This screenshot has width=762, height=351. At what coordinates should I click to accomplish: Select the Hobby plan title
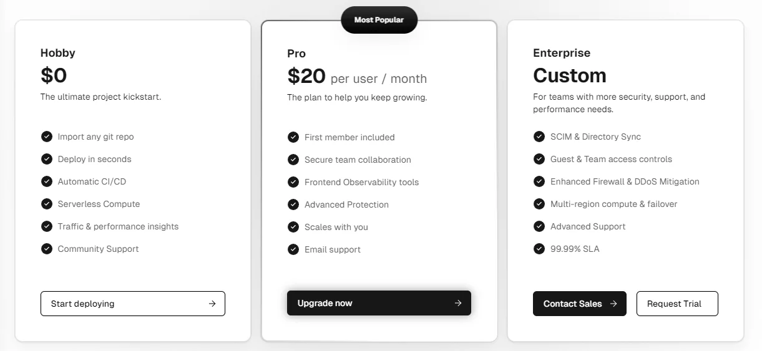coord(58,53)
